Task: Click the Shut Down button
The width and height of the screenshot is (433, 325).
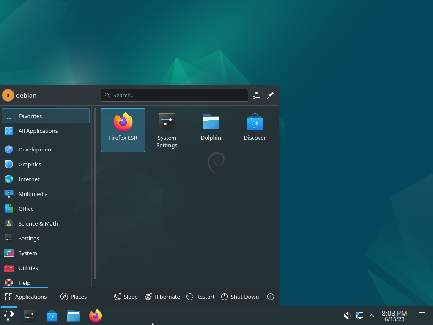Action: pyautogui.click(x=240, y=297)
